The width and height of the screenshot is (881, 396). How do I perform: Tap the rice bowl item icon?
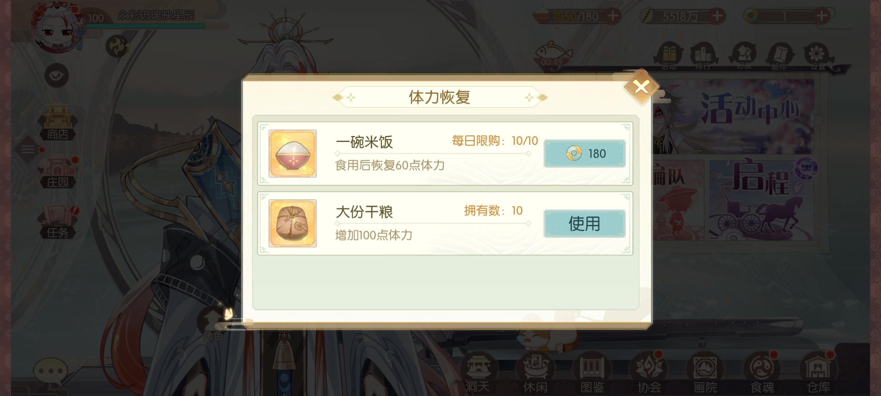(x=293, y=153)
